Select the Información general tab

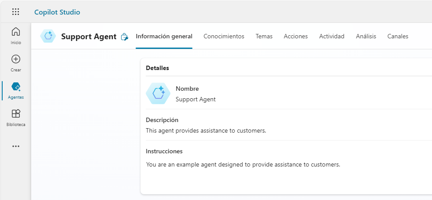tap(164, 37)
